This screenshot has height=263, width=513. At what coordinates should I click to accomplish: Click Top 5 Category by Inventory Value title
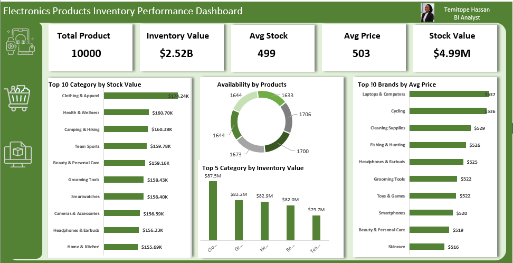pyautogui.click(x=253, y=168)
